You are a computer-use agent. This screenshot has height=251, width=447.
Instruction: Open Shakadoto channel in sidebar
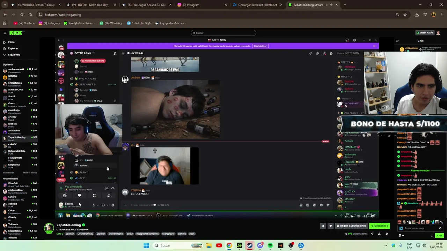coord(20,131)
